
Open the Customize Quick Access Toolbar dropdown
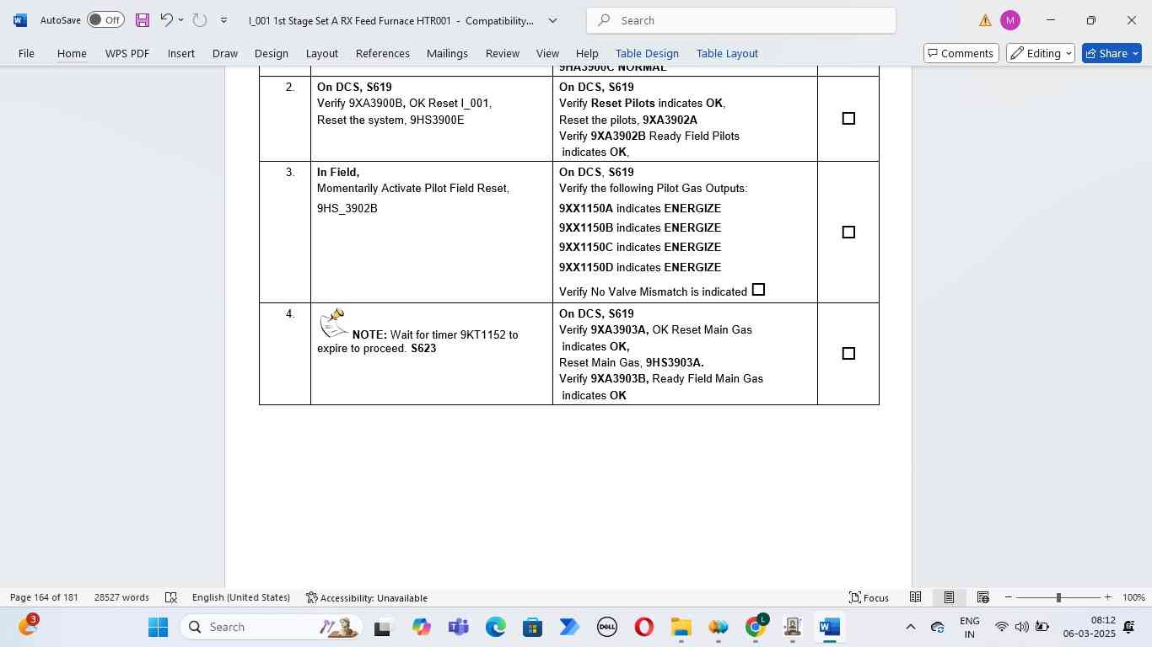(x=223, y=20)
